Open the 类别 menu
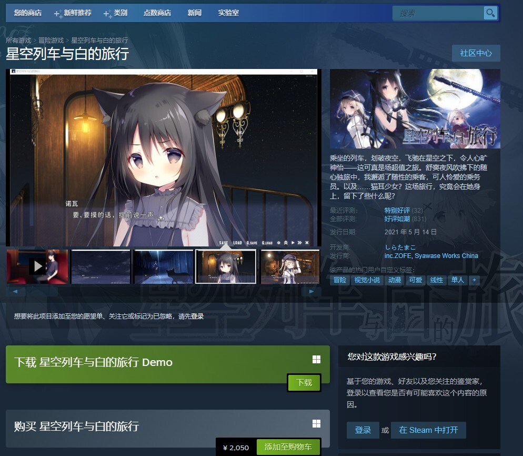Viewport: 523px width, 456px height. pos(120,13)
